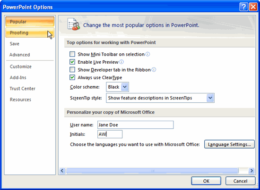Check Show Developer tab in the Ribbon

(x=72, y=70)
